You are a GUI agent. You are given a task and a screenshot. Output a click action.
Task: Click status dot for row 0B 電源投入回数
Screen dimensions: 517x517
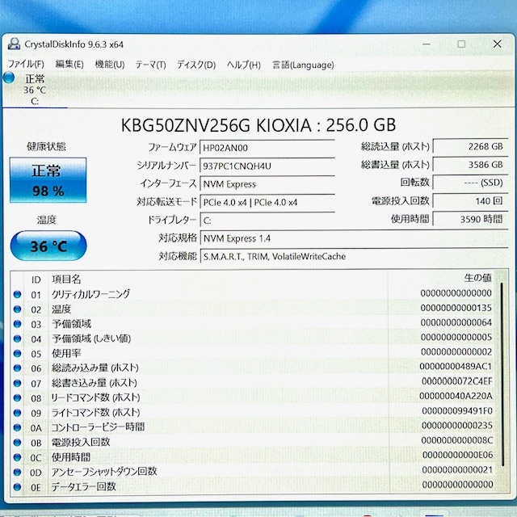[x=18, y=443]
